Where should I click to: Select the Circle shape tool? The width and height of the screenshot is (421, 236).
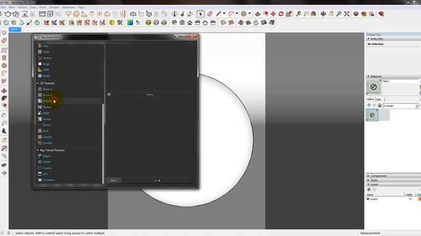243,14
